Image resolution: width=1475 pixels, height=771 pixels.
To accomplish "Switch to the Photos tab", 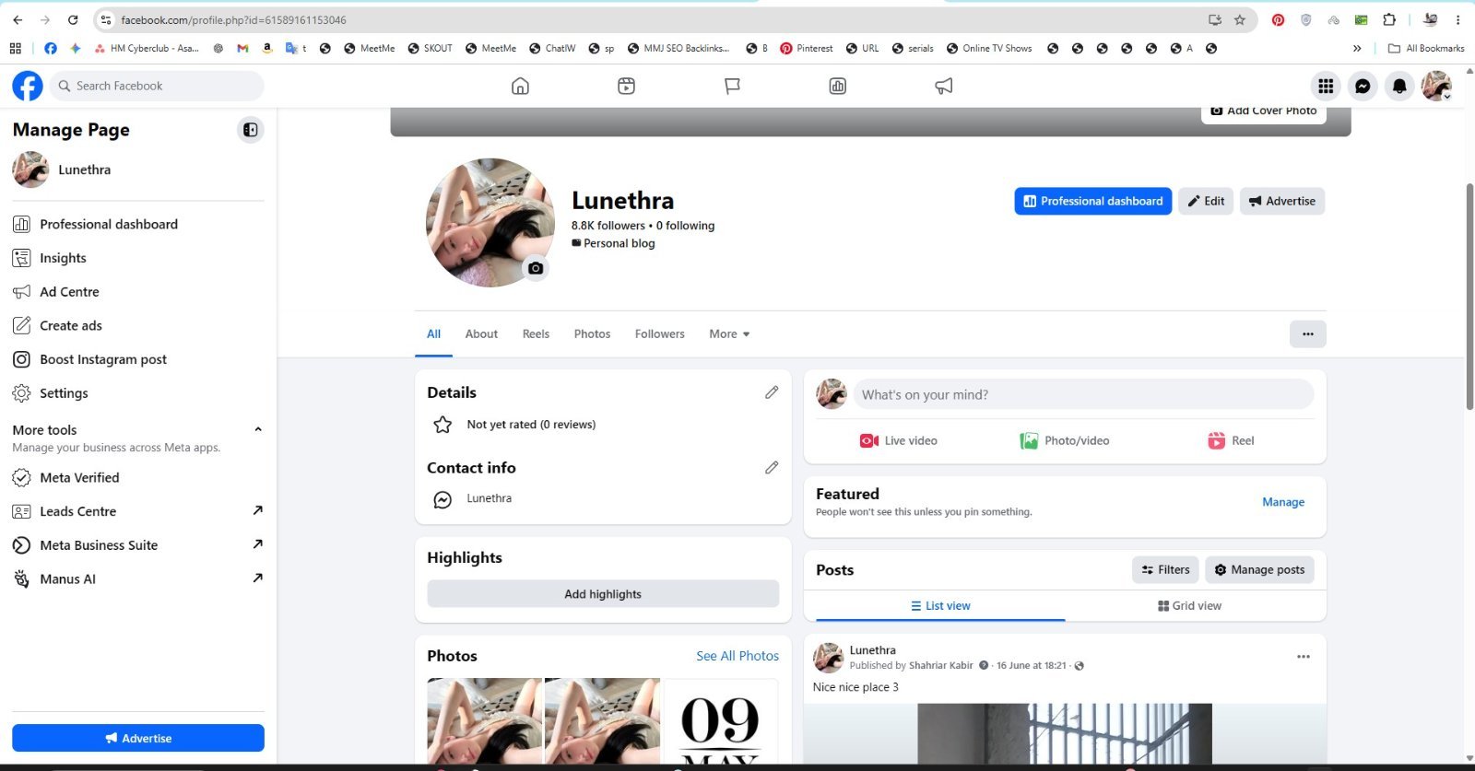I will coord(592,334).
